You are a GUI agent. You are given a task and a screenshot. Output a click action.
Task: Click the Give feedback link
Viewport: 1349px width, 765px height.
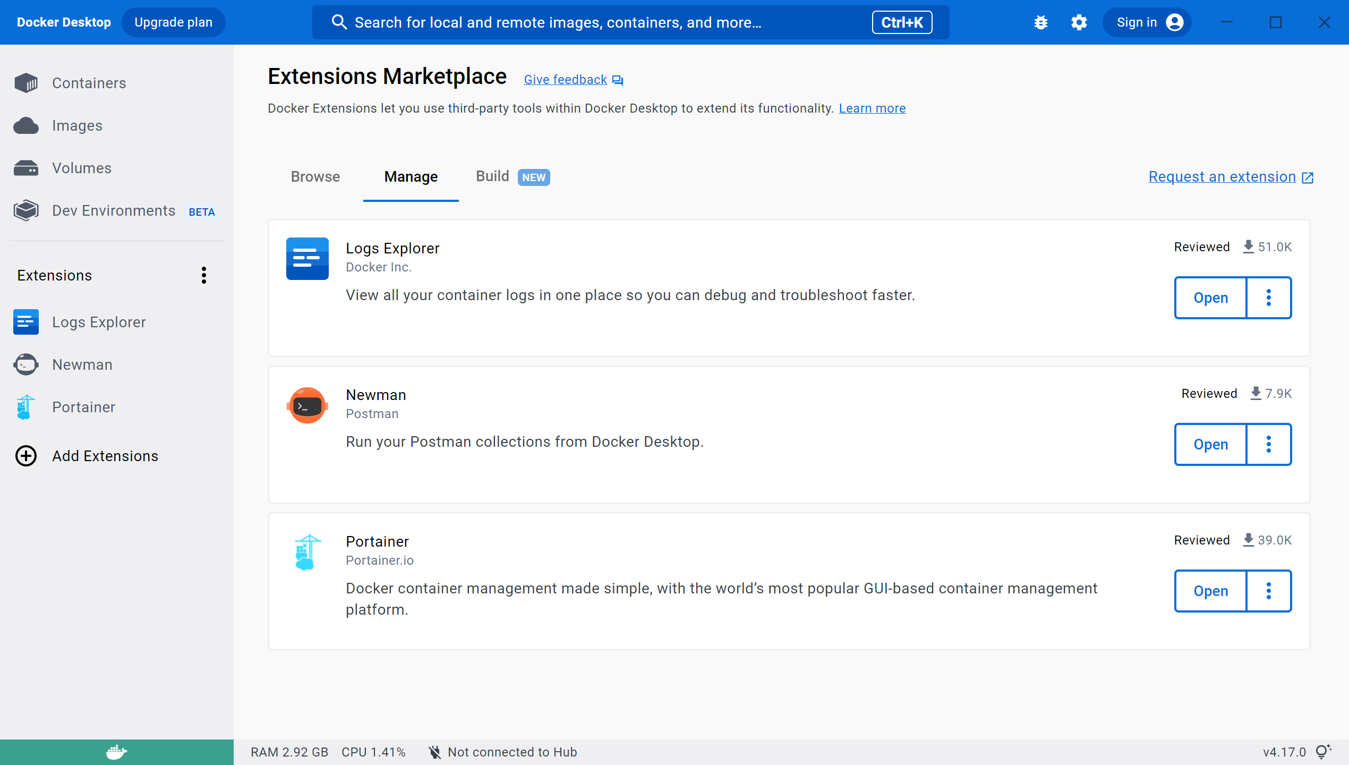(x=566, y=79)
